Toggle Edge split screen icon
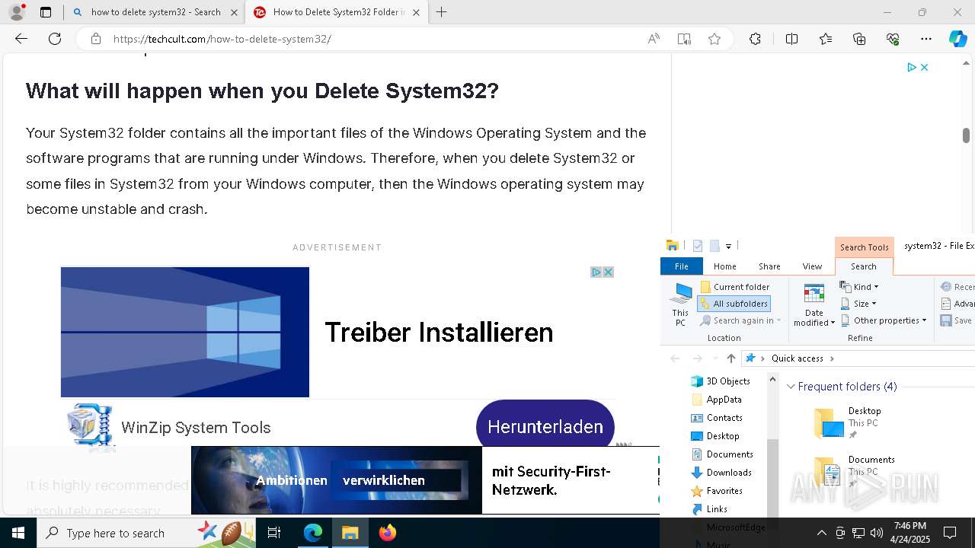975x548 pixels. [791, 39]
